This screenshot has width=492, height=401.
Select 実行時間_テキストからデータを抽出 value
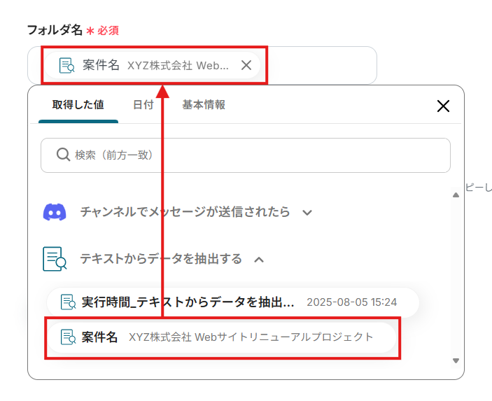tap(233, 302)
